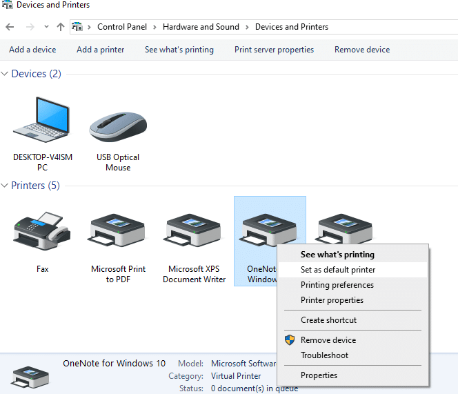This screenshot has height=394, width=458.
Task: Click the up one level arrow
Action: pos(61,27)
